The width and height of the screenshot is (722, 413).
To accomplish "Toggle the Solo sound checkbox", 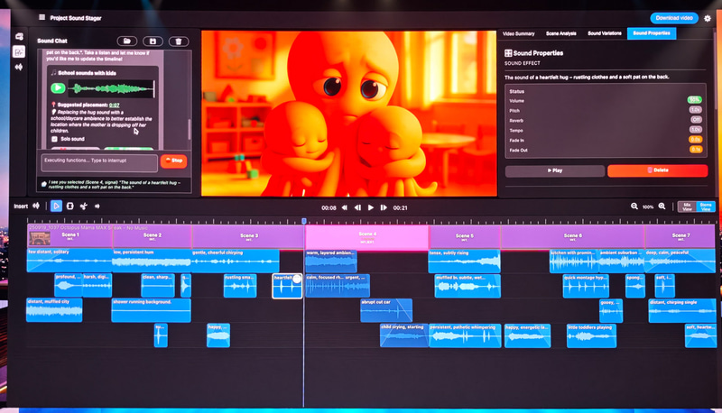I will tap(54, 139).
